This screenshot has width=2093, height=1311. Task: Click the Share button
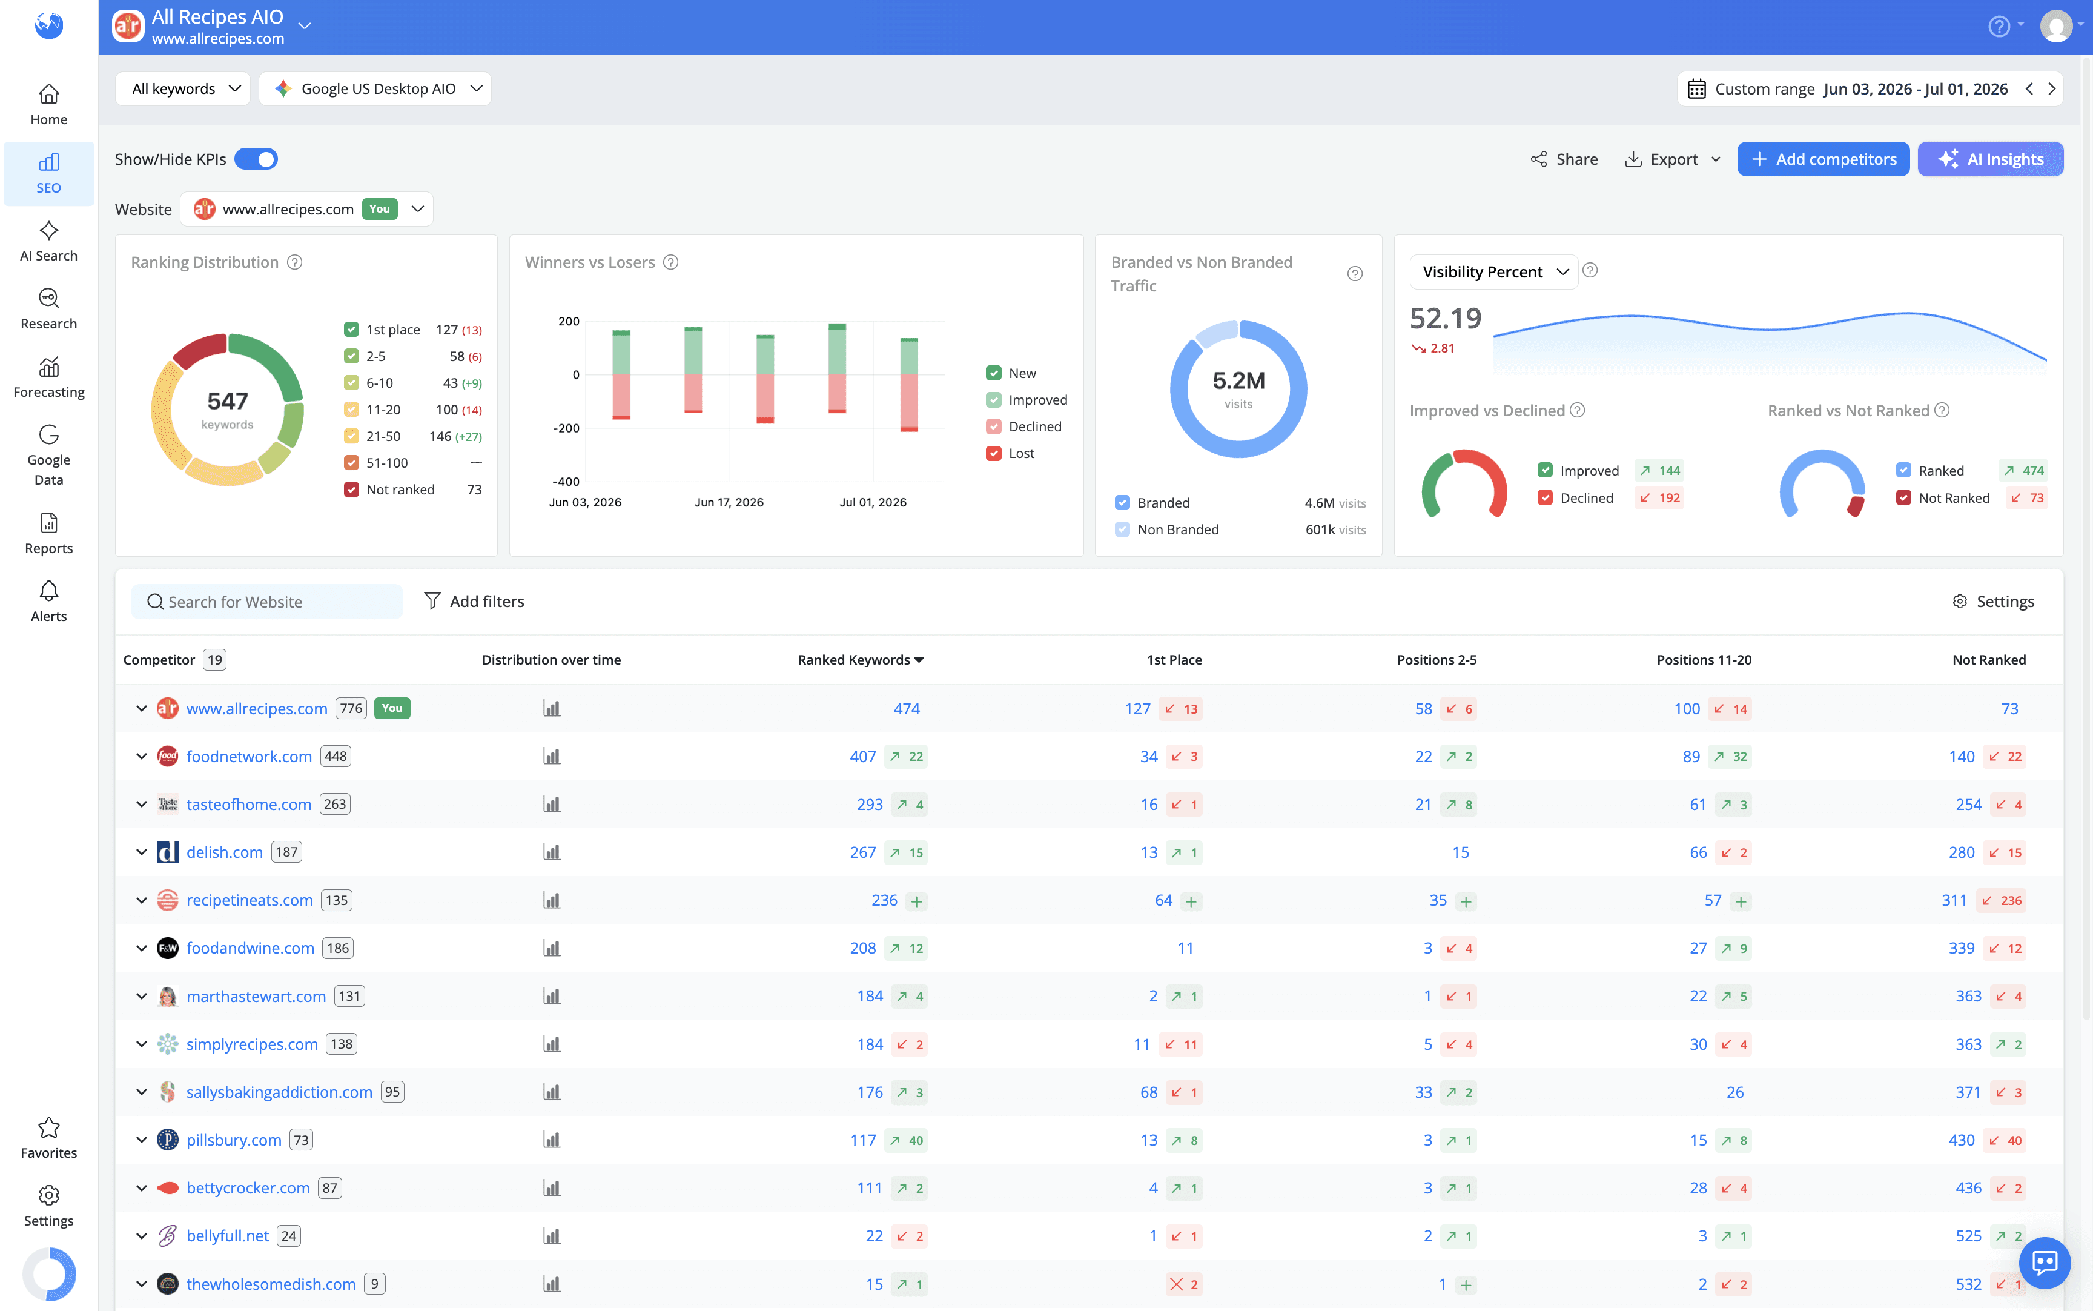1564,159
